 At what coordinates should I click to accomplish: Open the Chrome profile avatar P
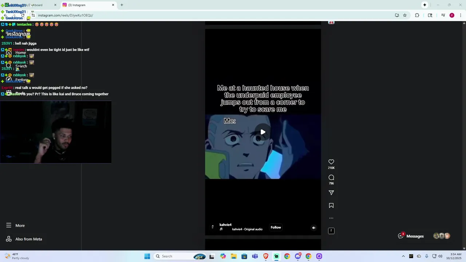tap(452, 15)
